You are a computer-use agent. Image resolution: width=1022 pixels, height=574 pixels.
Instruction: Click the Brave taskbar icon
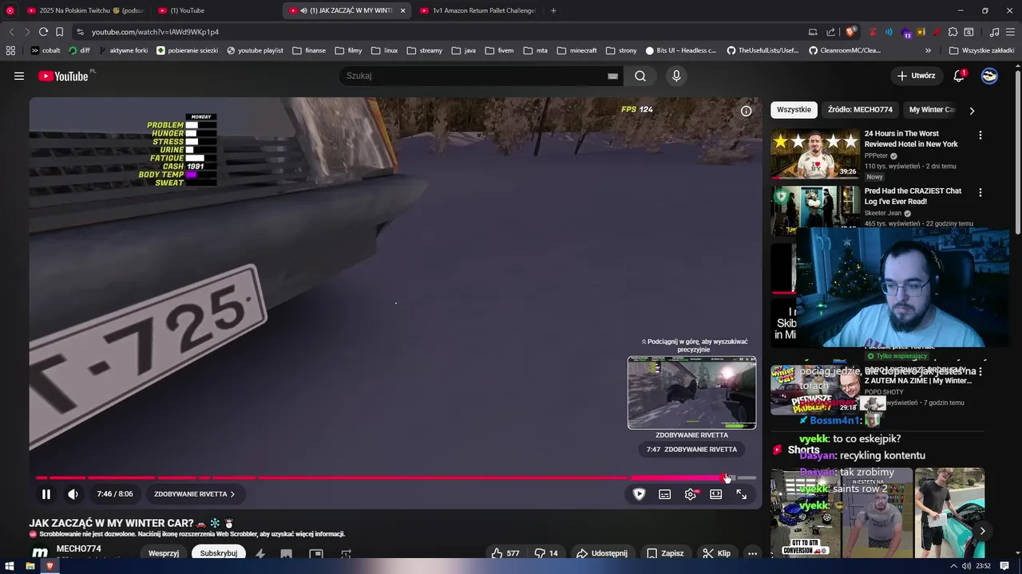[x=50, y=566]
